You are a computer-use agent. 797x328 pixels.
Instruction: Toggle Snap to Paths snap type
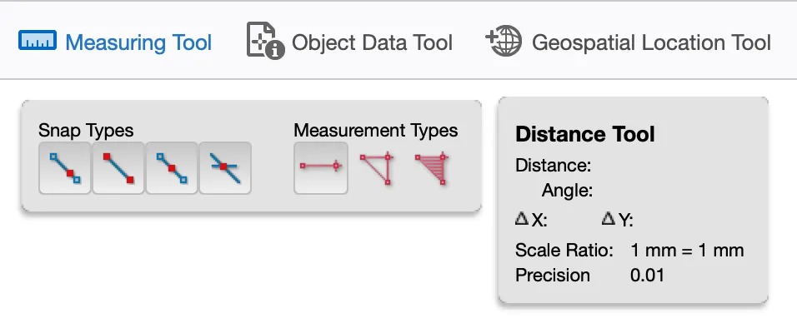(x=65, y=168)
